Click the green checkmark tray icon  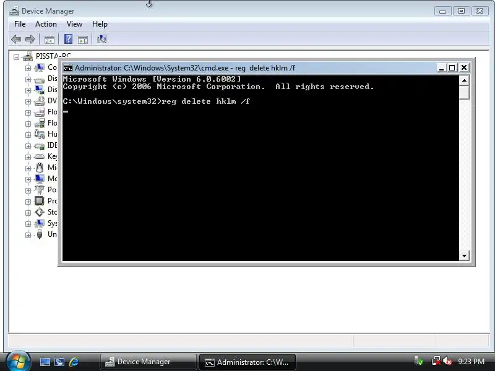pyautogui.click(x=419, y=361)
